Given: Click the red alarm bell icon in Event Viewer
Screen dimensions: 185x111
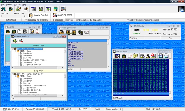Looking at the screenshot, I should pyautogui.click(x=153, y=56).
